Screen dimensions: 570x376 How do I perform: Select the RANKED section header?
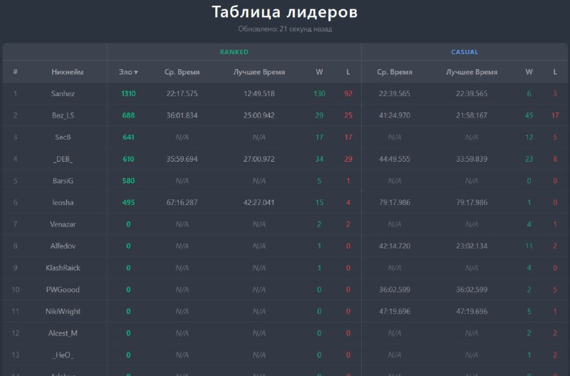pos(234,52)
